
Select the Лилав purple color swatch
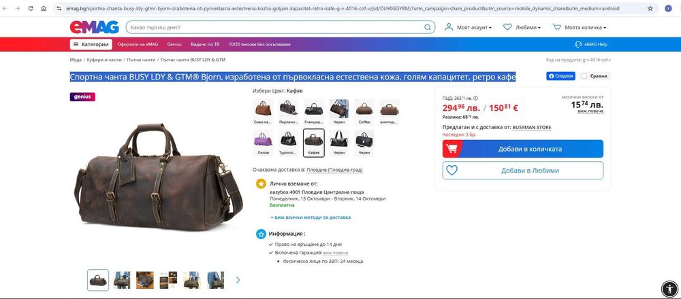pos(263,143)
